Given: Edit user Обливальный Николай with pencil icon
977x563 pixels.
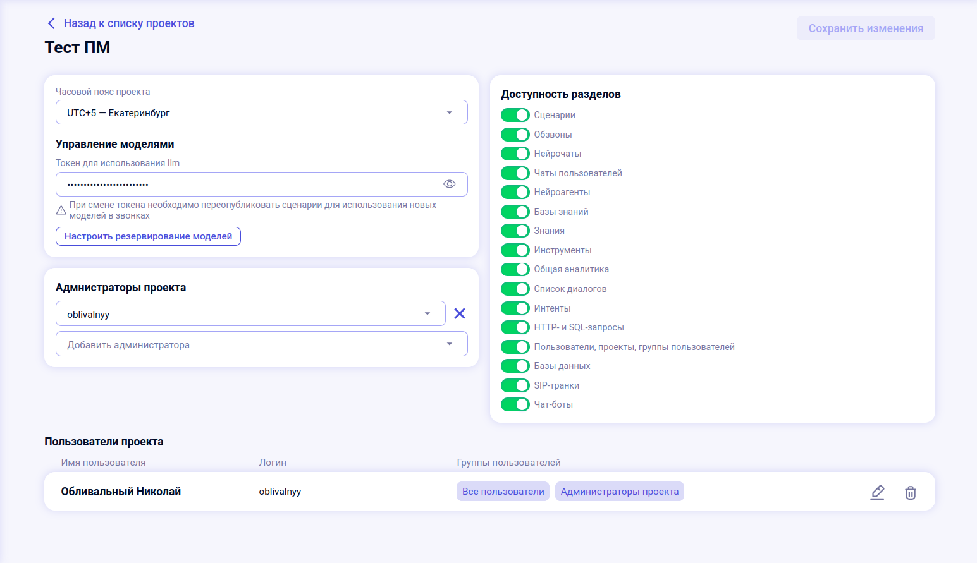Looking at the screenshot, I should point(877,492).
